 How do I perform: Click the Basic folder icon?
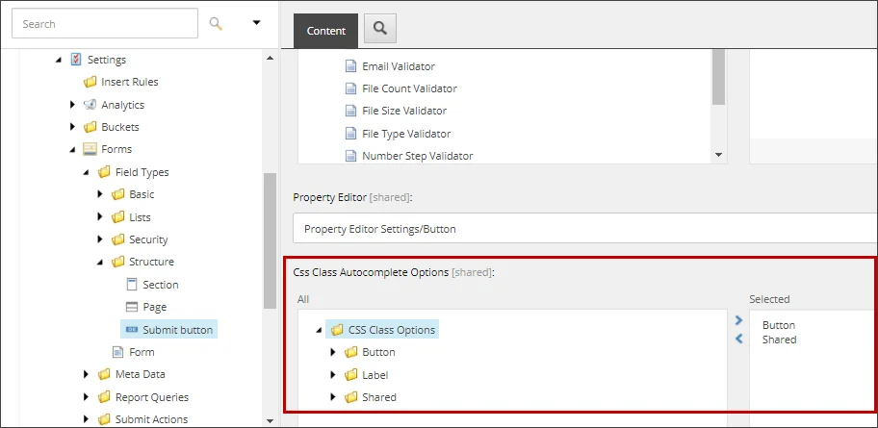point(117,194)
